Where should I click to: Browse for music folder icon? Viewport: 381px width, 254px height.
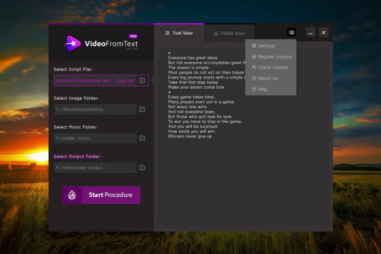pyautogui.click(x=142, y=138)
